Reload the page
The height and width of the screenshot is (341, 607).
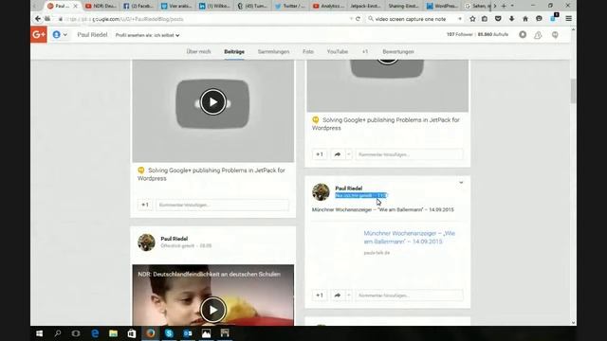tap(359, 19)
